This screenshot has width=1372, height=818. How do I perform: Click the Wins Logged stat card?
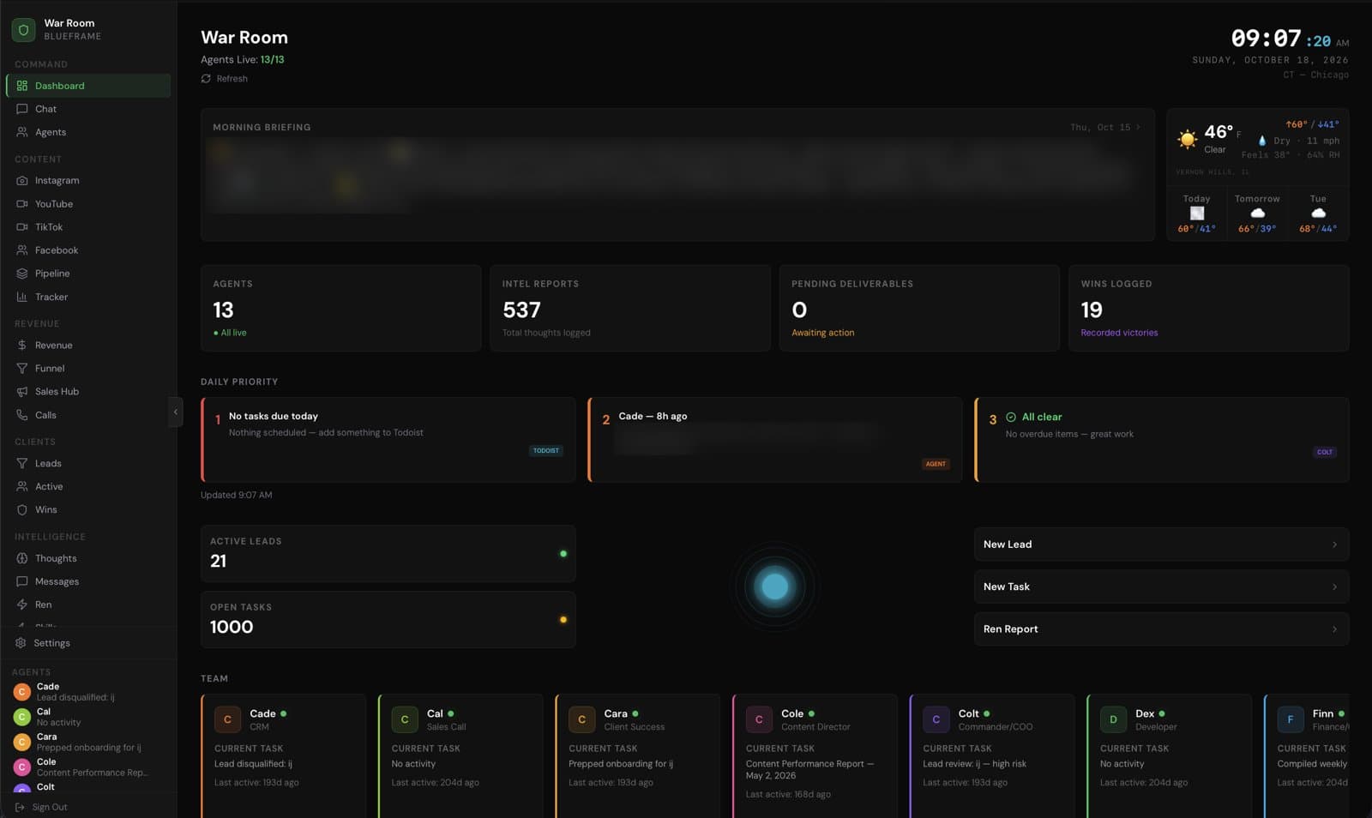pyautogui.click(x=1208, y=308)
